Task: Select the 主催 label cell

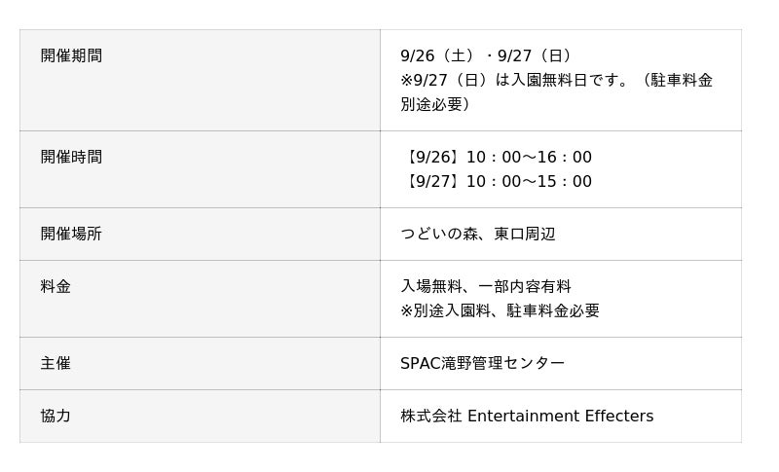Action: pyautogui.click(x=200, y=363)
